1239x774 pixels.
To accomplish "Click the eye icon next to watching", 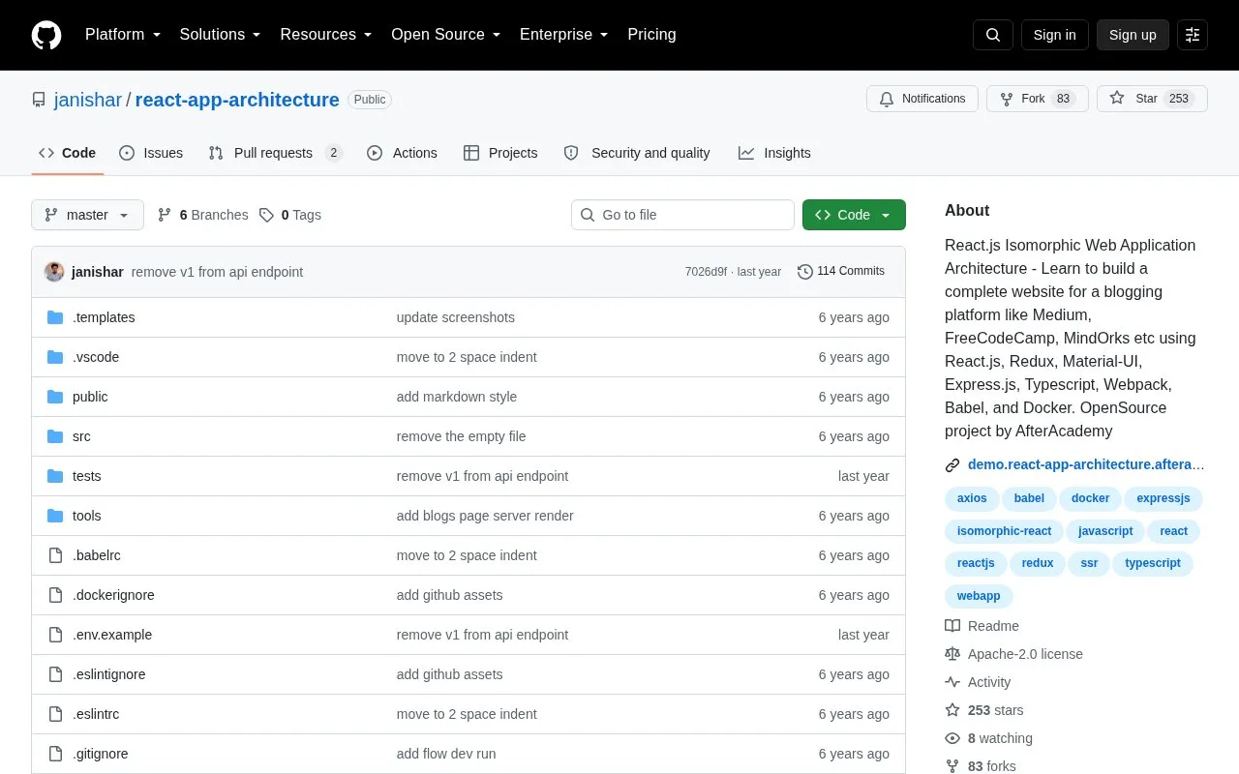I will coord(952,738).
